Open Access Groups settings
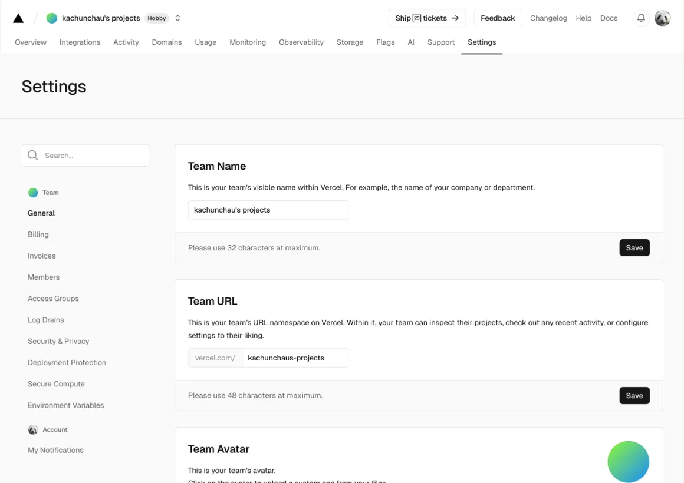The width and height of the screenshot is (684, 483). pyautogui.click(x=53, y=299)
